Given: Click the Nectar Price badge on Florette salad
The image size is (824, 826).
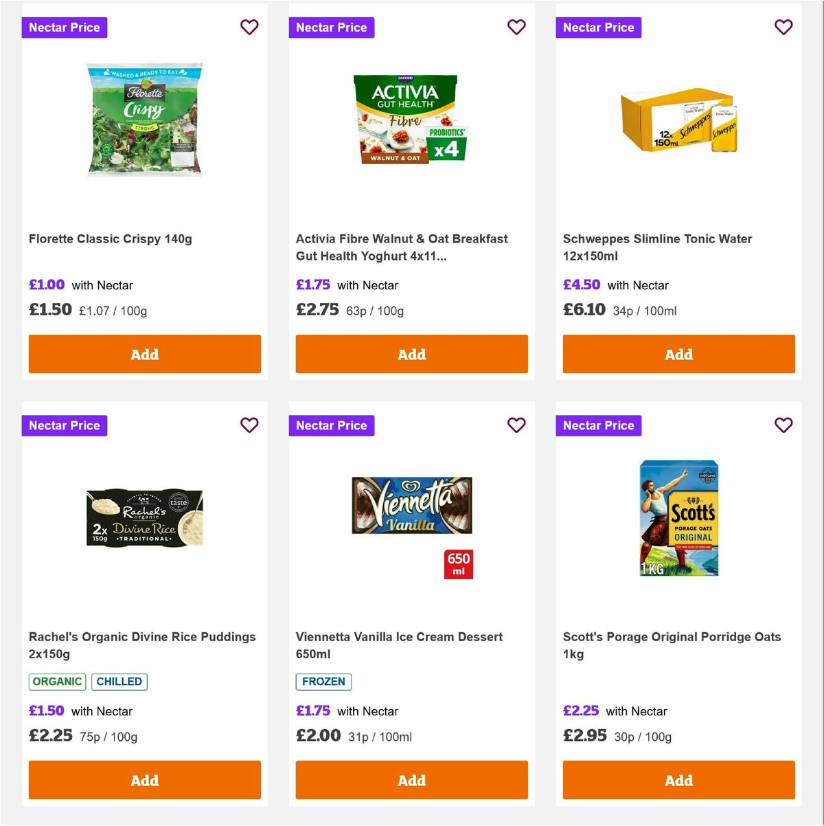Looking at the screenshot, I should (x=65, y=27).
